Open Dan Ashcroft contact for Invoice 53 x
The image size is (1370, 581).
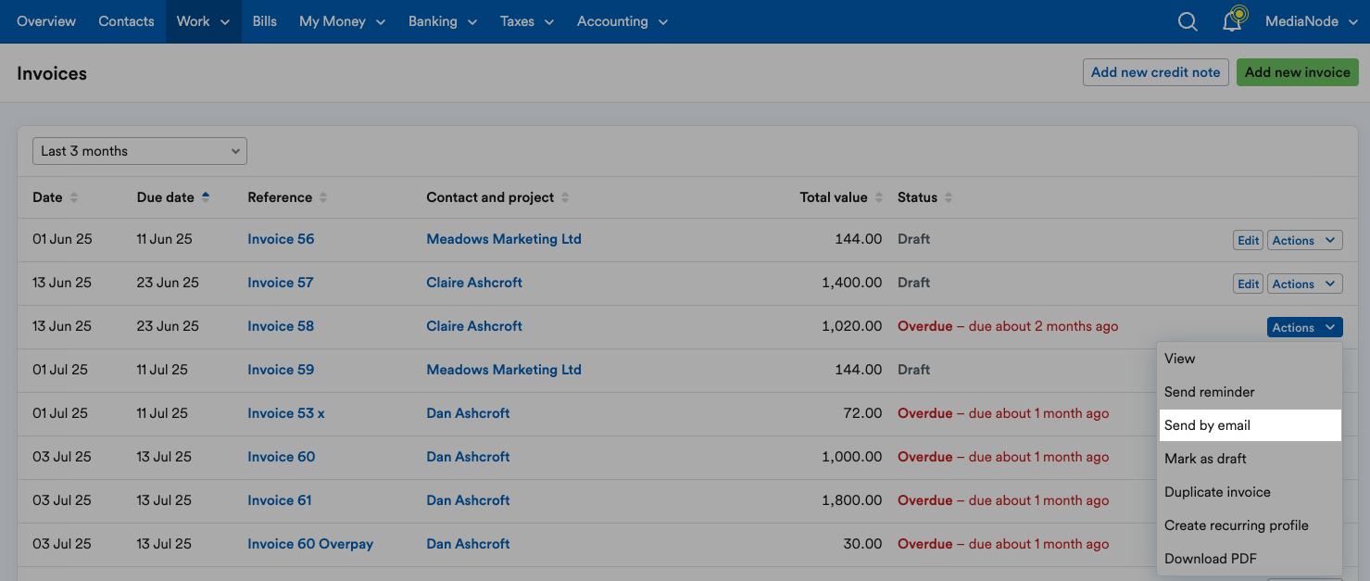[x=468, y=413]
